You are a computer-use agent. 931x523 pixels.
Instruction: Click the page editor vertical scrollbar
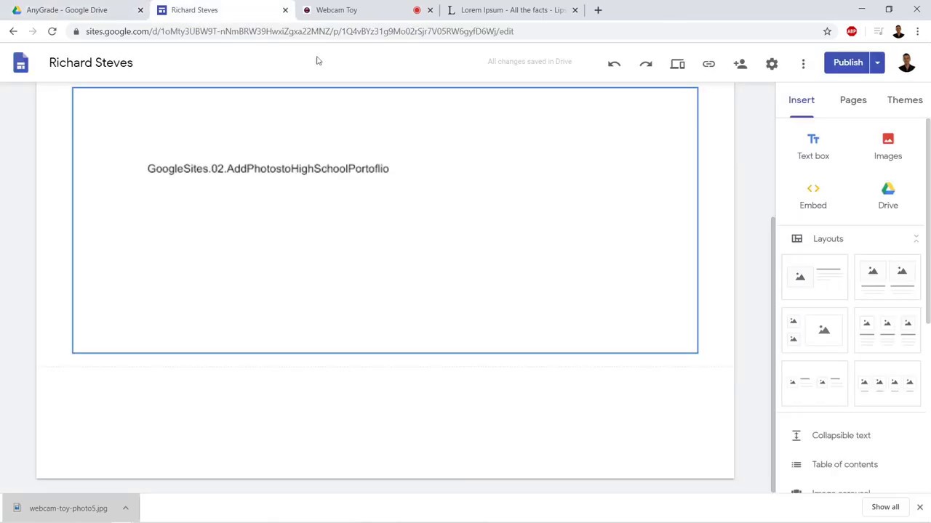[772, 356]
